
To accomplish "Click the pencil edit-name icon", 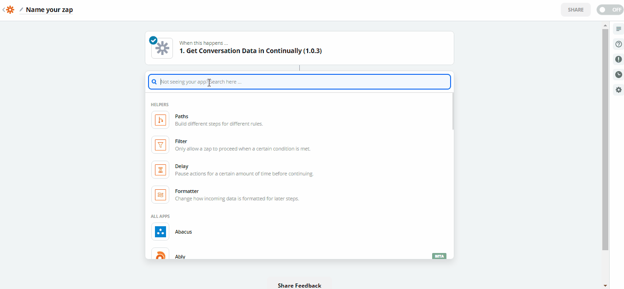I will click(x=21, y=10).
